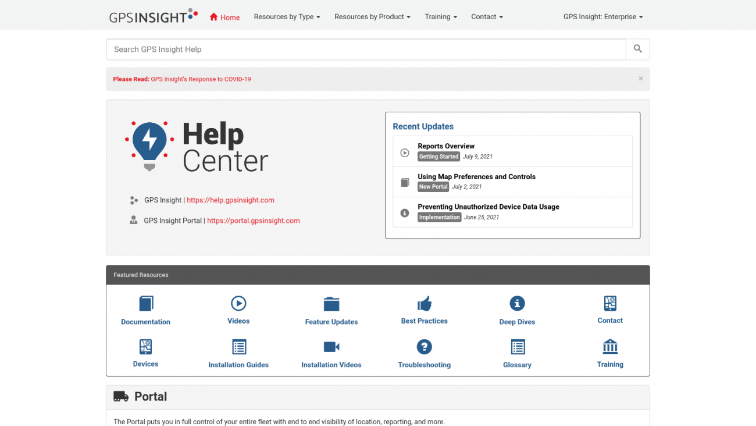Screen dimensions: 756x426
Task: Click the Troubleshooting question mark icon
Action: pyautogui.click(x=425, y=347)
